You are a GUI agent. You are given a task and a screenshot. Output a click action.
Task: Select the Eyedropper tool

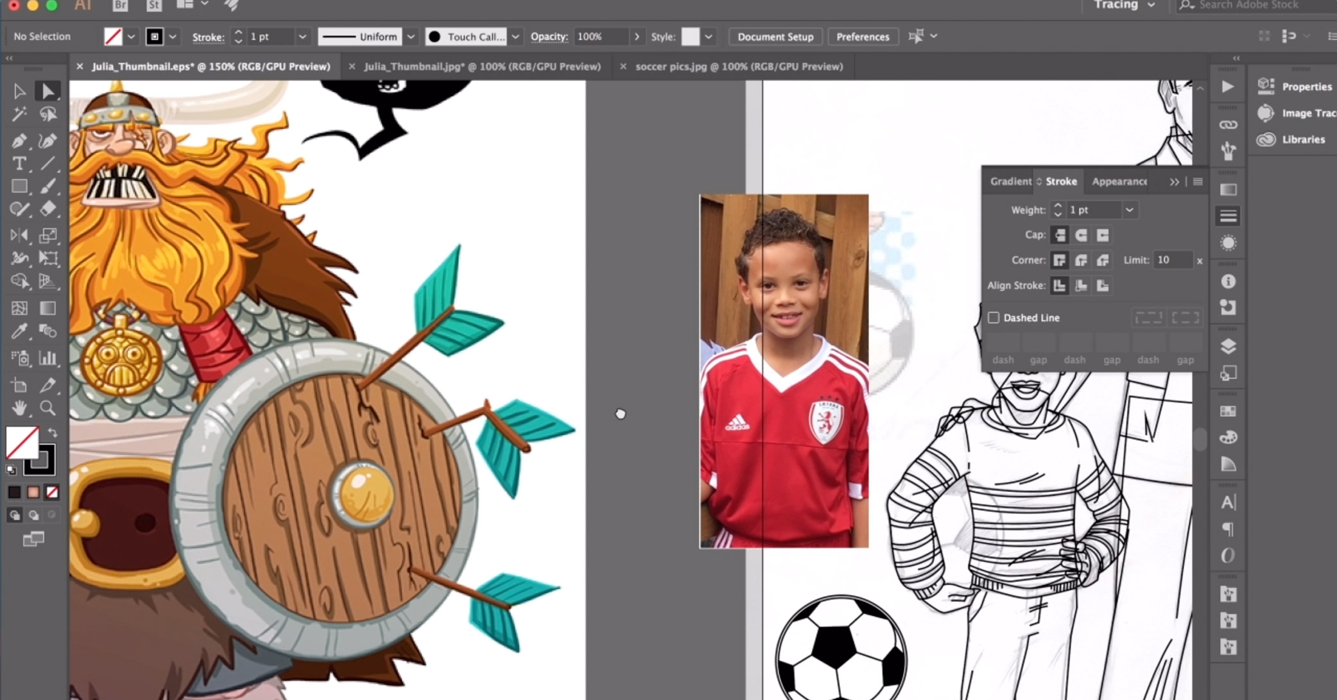click(19, 331)
